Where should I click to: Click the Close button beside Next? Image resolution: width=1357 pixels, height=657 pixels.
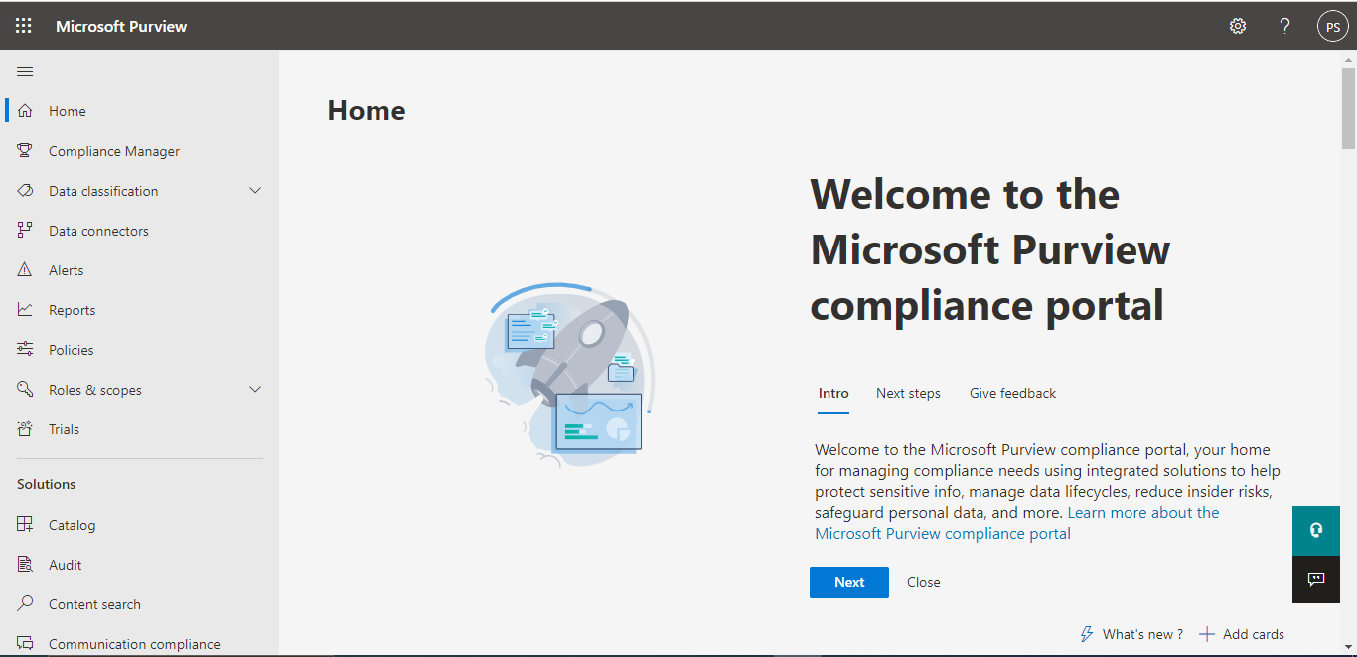(x=923, y=582)
